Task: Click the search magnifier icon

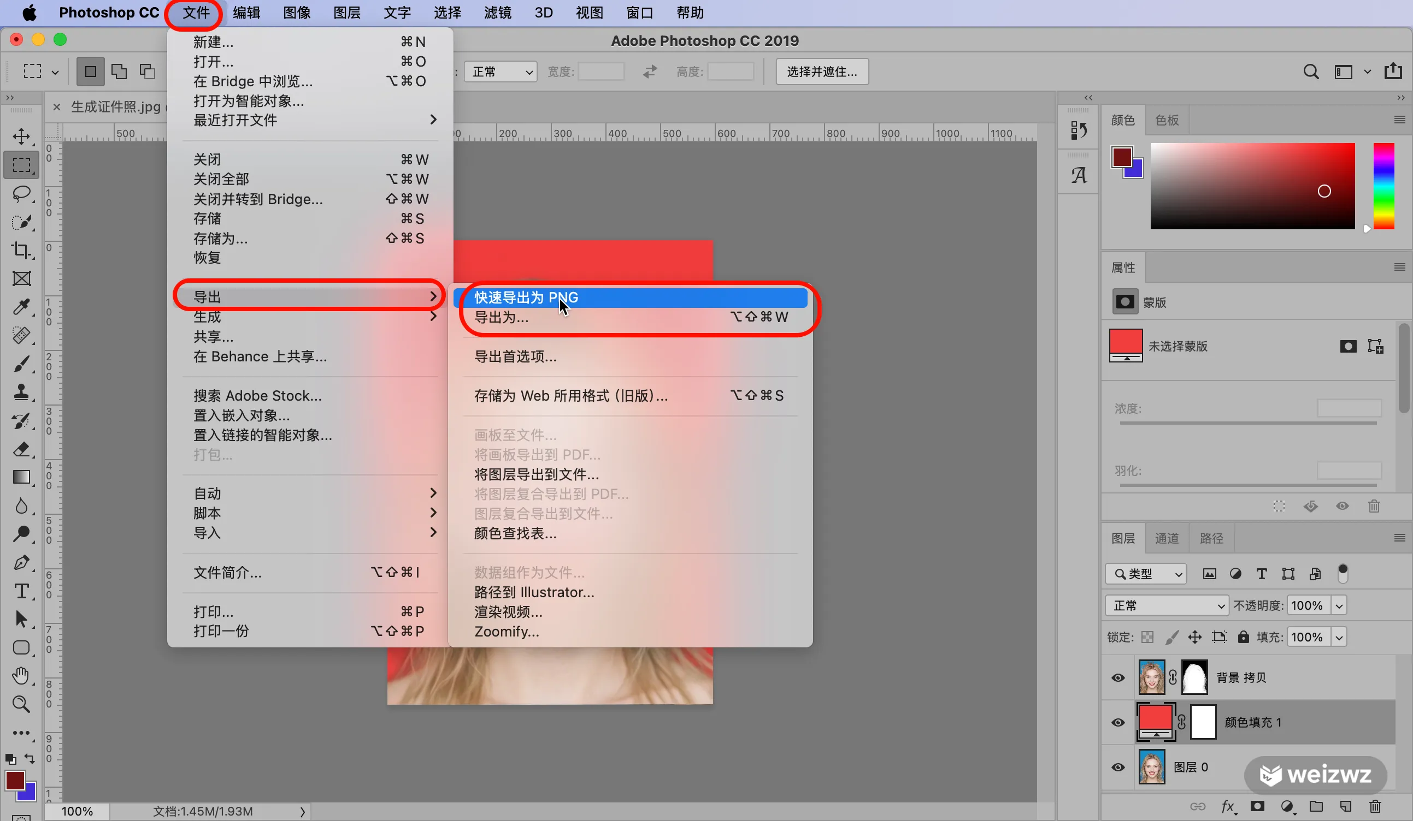Action: (x=1311, y=72)
